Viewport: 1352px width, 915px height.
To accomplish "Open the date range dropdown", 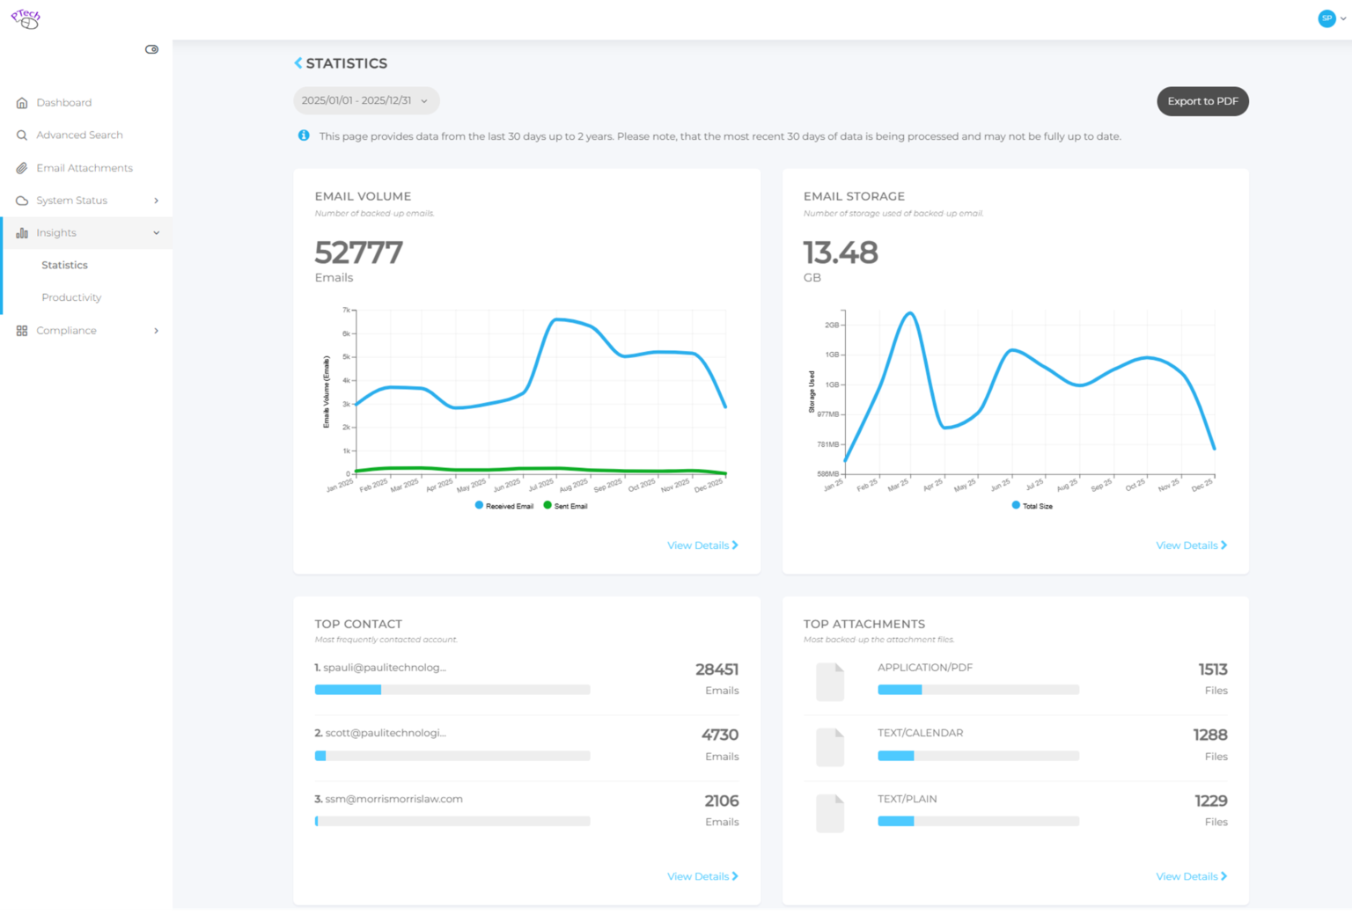I will [366, 101].
